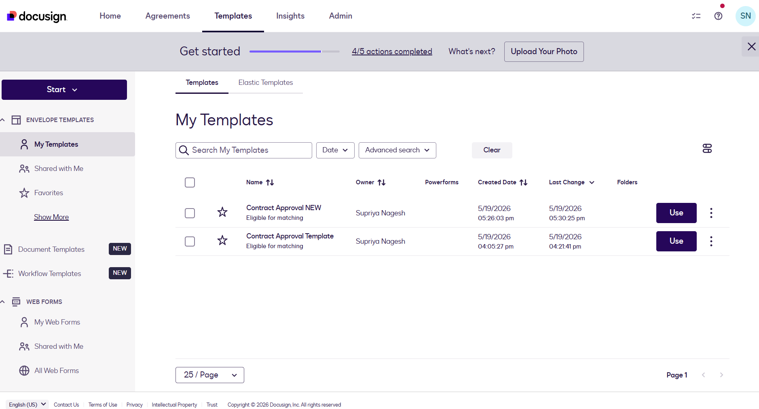759x409 pixels.
Task: Open more options for Contract Approval NEW
Action: click(711, 213)
